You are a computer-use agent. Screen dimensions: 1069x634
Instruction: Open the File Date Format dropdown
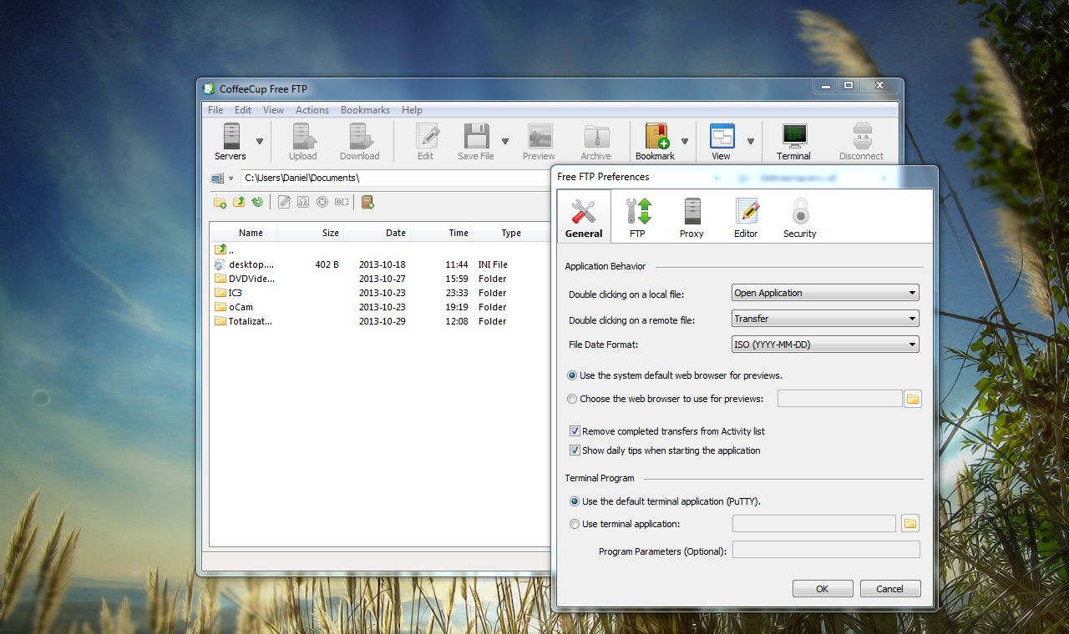(x=825, y=345)
